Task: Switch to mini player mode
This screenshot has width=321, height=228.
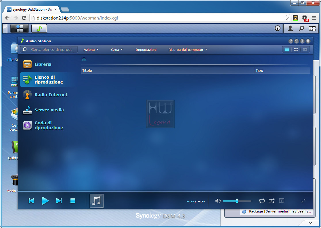Action: tap(303, 201)
